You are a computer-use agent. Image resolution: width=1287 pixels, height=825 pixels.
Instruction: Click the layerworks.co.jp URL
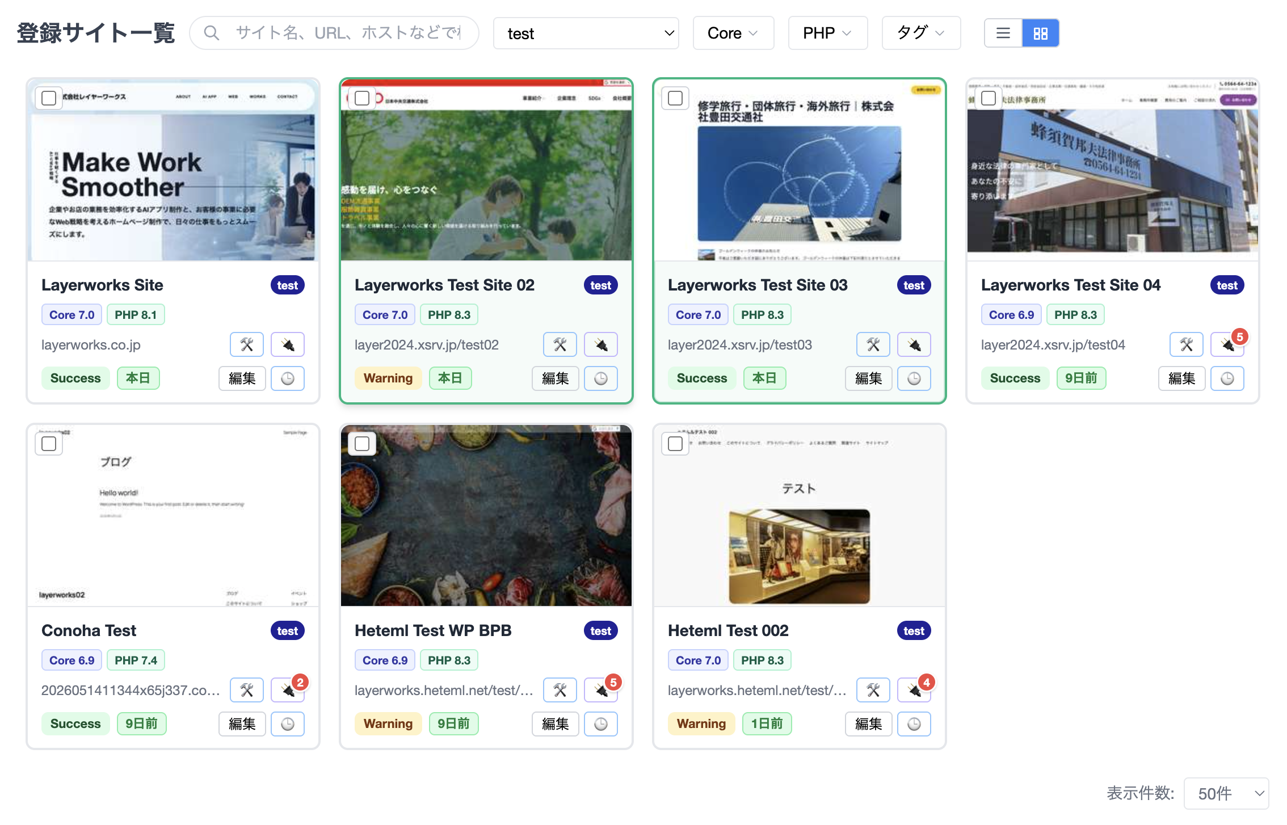coord(91,345)
